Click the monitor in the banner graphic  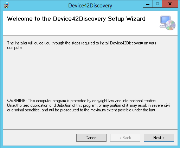pyautogui.click(x=165, y=20)
